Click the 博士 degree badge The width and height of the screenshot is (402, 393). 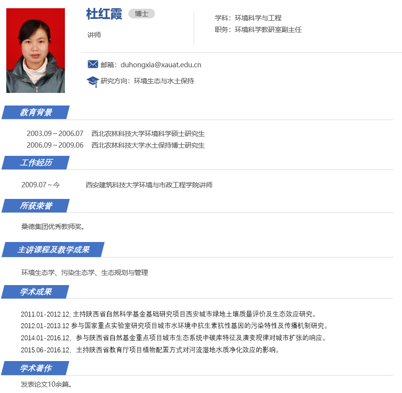tap(141, 14)
